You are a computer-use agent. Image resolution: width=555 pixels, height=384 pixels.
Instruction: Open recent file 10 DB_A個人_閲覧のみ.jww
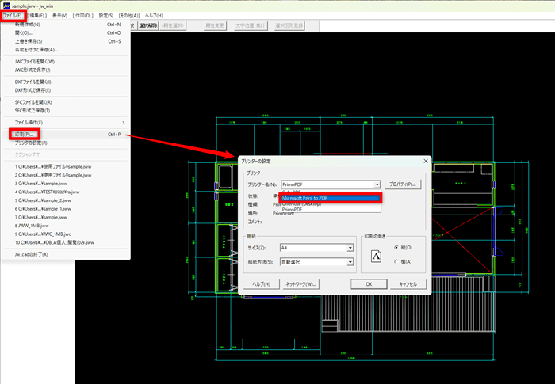click(x=66, y=242)
